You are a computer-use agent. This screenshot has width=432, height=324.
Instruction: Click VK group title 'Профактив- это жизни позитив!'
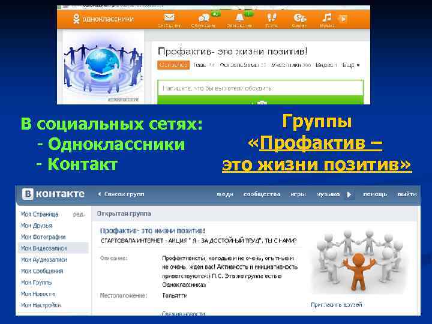[x=152, y=230]
